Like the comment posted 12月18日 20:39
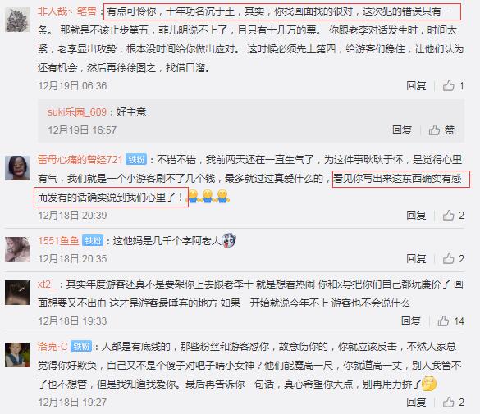Screen dimensions: 480x414 point(453,216)
